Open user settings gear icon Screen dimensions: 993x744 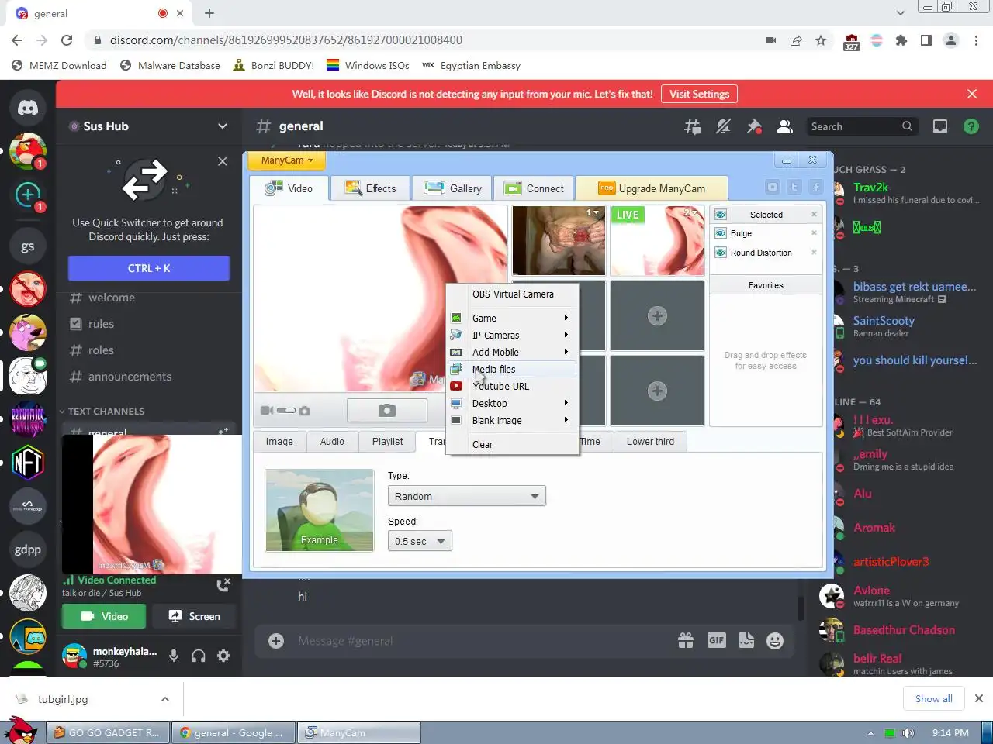[223, 656]
